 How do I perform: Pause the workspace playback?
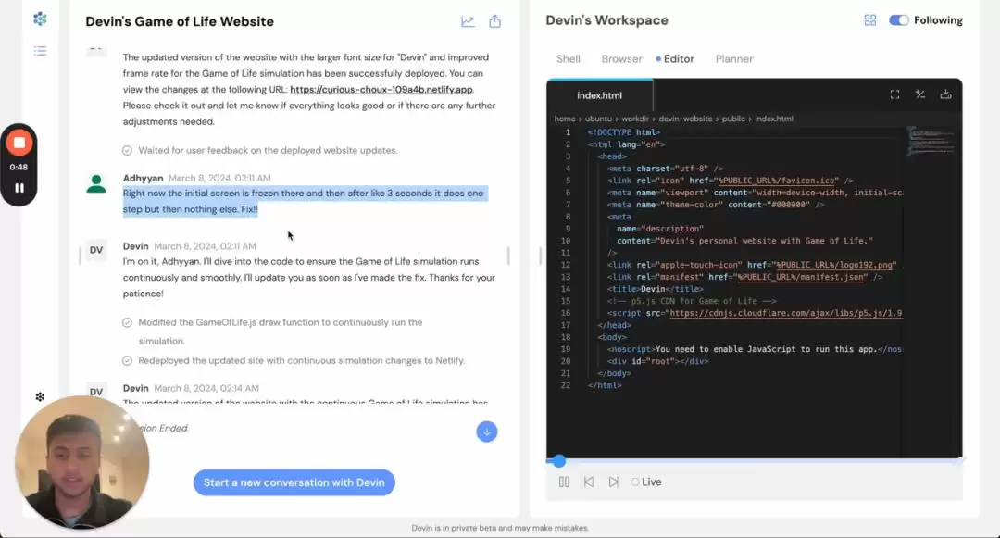(x=564, y=482)
